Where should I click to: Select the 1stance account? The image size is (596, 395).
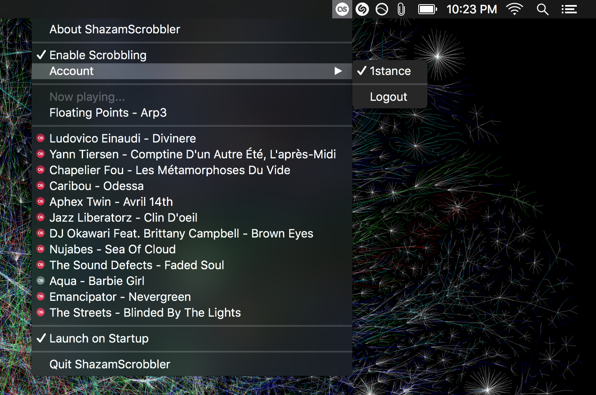click(x=390, y=71)
